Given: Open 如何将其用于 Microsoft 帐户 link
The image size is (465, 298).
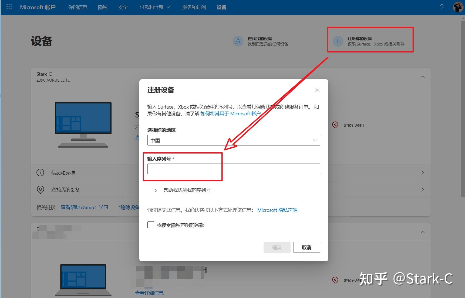Looking at the screenshot, I should pos(230,114).
